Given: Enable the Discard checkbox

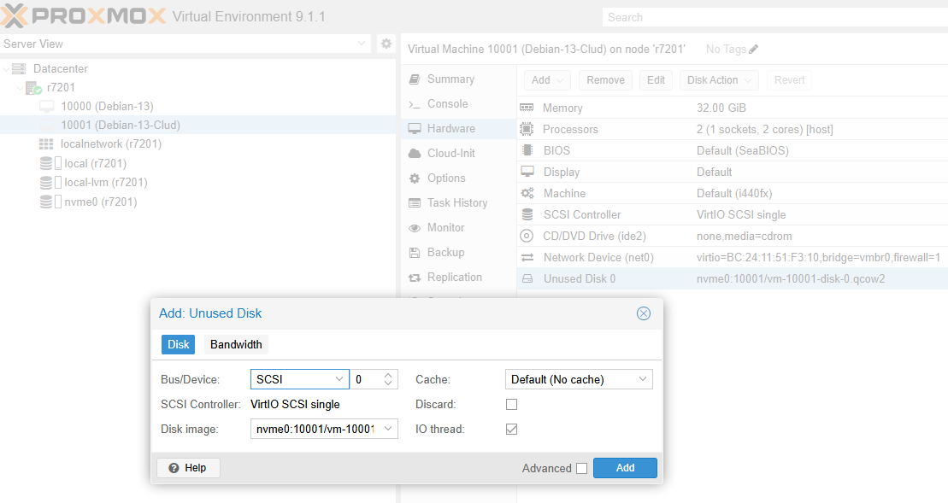Looking at the screenshot, I should (511, 404).
